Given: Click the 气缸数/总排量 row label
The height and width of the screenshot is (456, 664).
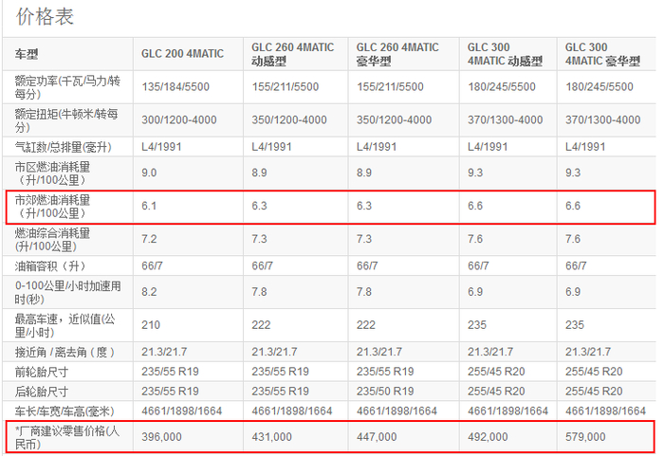Looking at the screenshot, I should tap(64, 147).
